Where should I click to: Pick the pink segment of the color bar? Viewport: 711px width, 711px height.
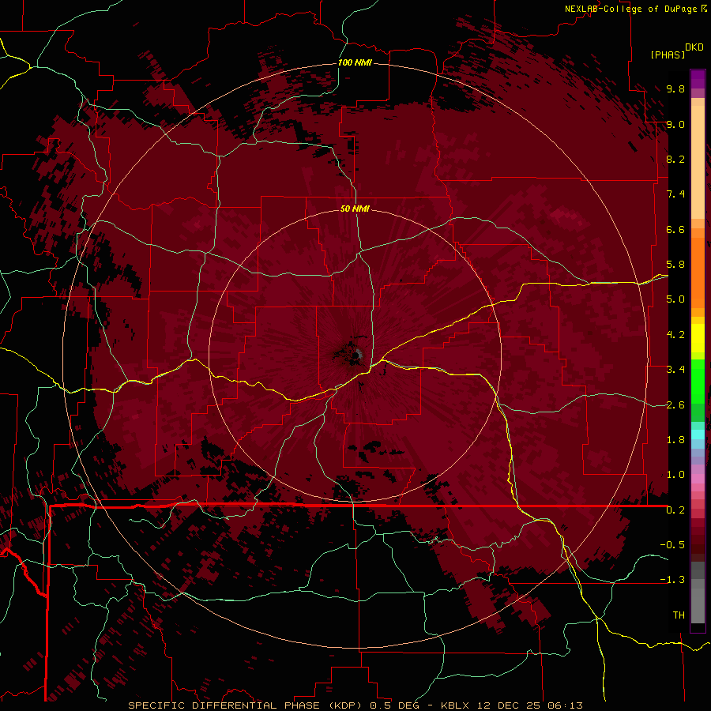(698, 479)
